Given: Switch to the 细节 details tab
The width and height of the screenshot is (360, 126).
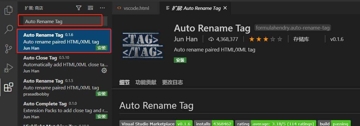Looking at the screenshot, I should [x=124, y=82].
